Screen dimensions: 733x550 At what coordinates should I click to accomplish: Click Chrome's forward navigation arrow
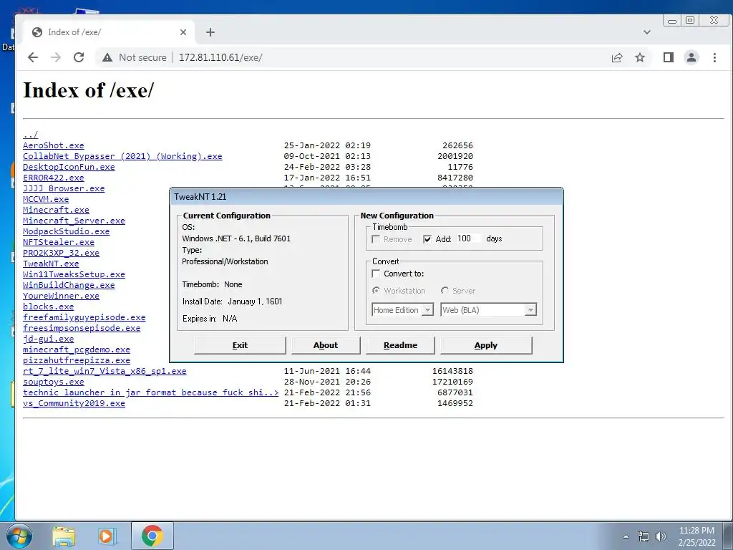pyautogui.click(x=56, y=57)
